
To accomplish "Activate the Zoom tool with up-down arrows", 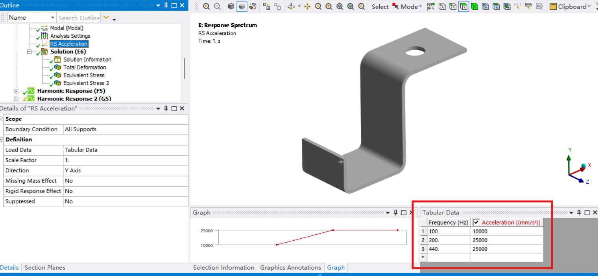I will tap(318, 7).
